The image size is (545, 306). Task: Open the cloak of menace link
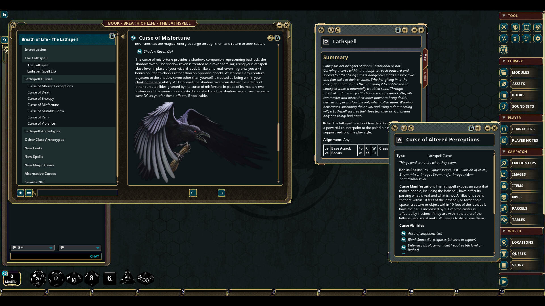coord(148,82)
